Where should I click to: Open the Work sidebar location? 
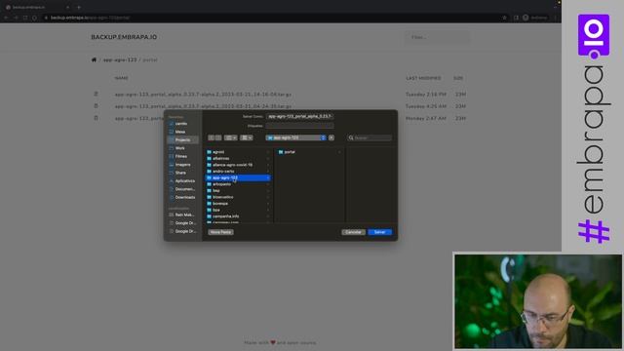pyautogui.click(x=182, y=148)
